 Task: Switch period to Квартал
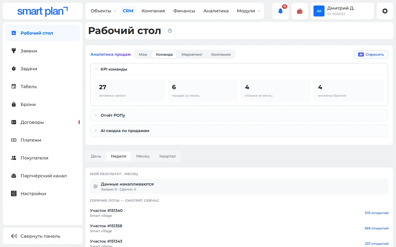(167, 156)
